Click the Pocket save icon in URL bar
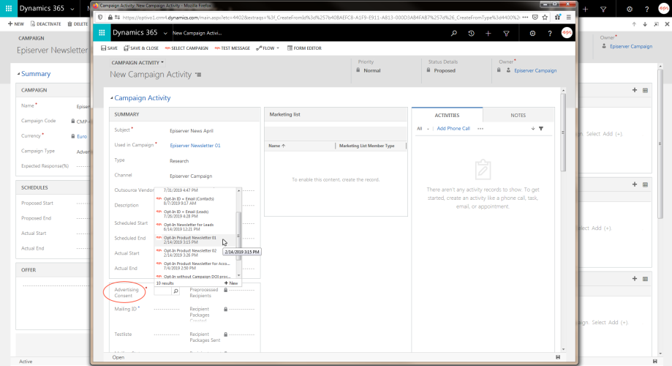Image resolution: width=672 pixels, height=366 pixels. [535, 18]
